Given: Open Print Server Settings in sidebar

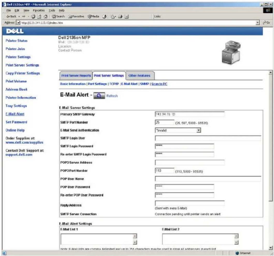Looking at the screenshot, I should 22,65.
